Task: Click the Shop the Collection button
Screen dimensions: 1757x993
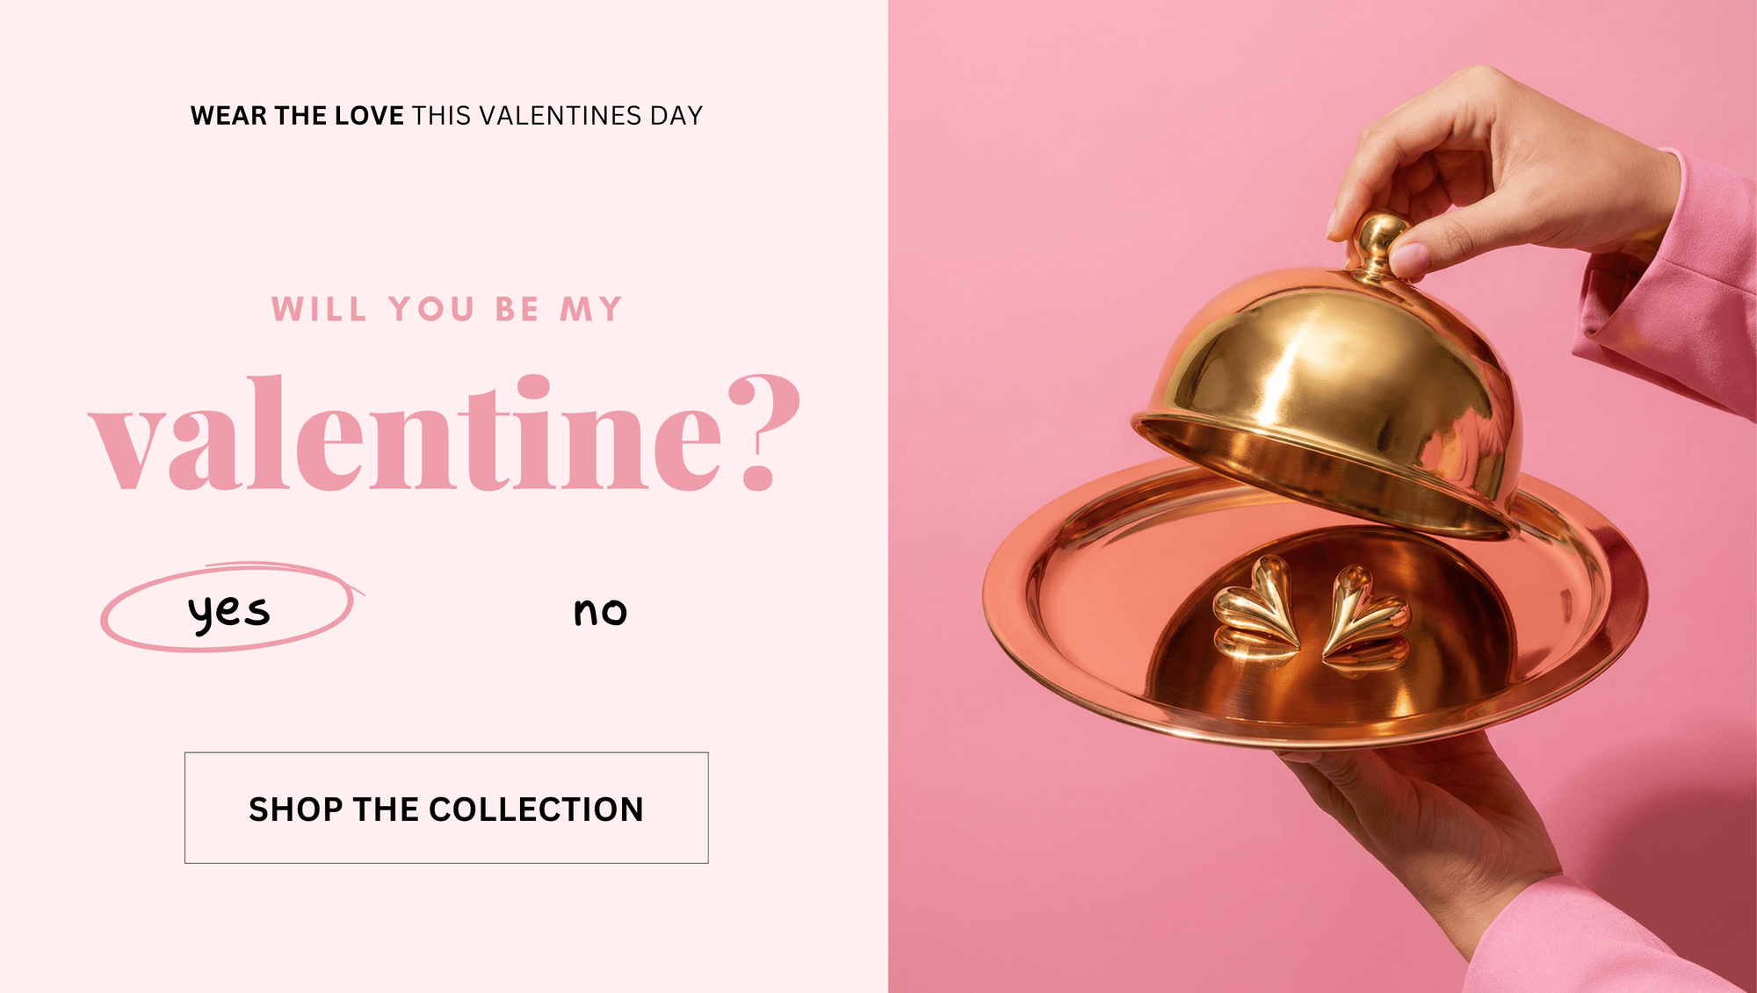Action: pos(446,808)
